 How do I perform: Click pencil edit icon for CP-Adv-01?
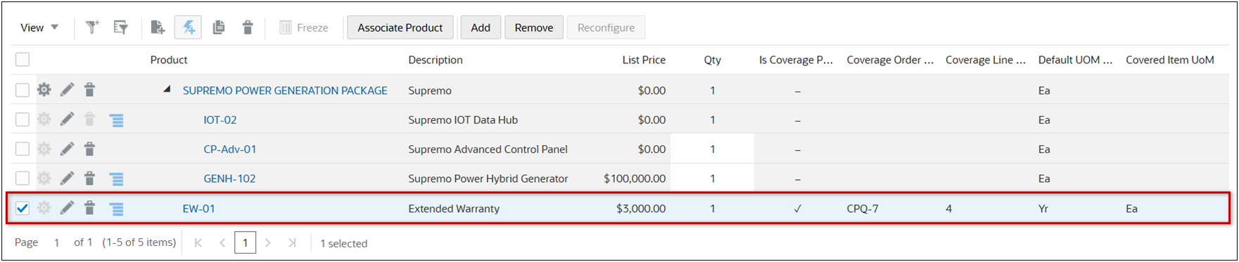[67, 149]
